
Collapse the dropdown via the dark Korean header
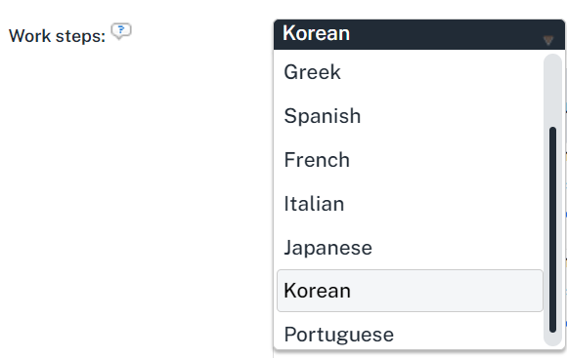[419, 34]
